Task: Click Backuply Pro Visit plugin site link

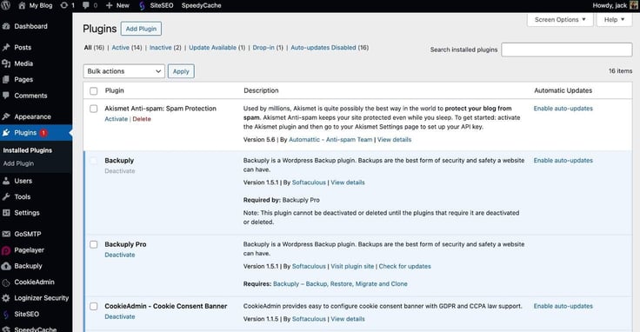Action: click(352, 266)
